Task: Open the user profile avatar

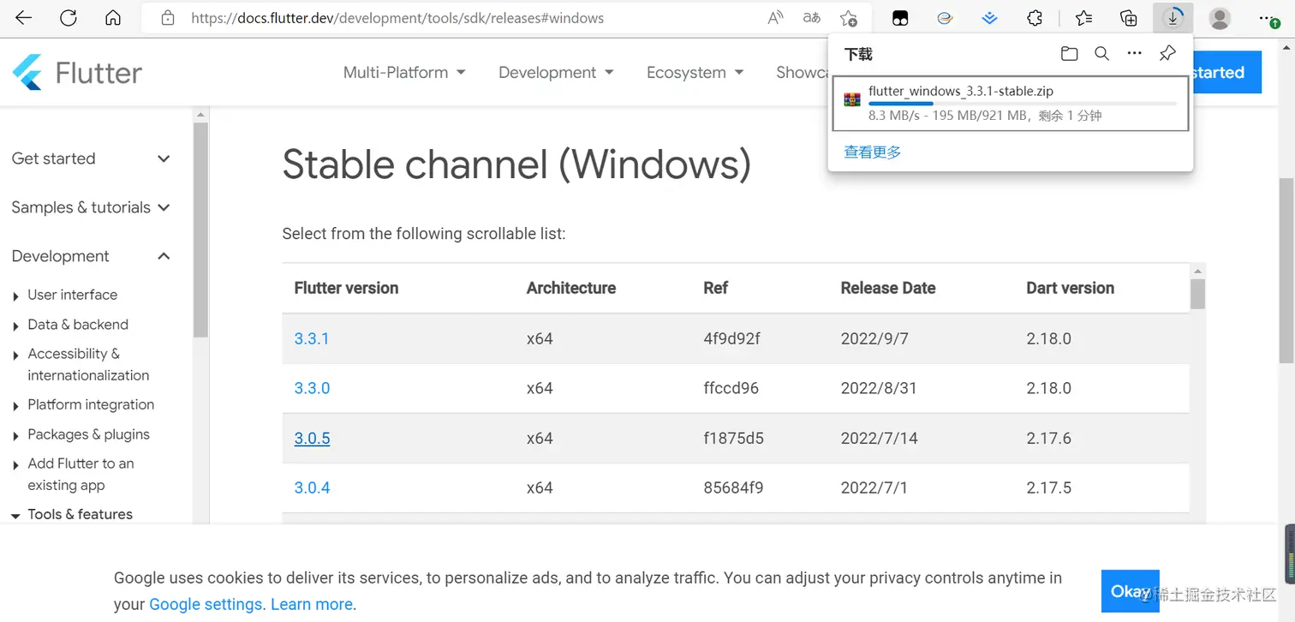Action: pyautogui.click(x=1220, y=18)
